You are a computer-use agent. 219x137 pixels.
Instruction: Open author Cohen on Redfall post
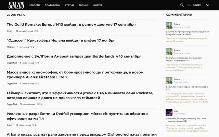(x=10, y=125)
